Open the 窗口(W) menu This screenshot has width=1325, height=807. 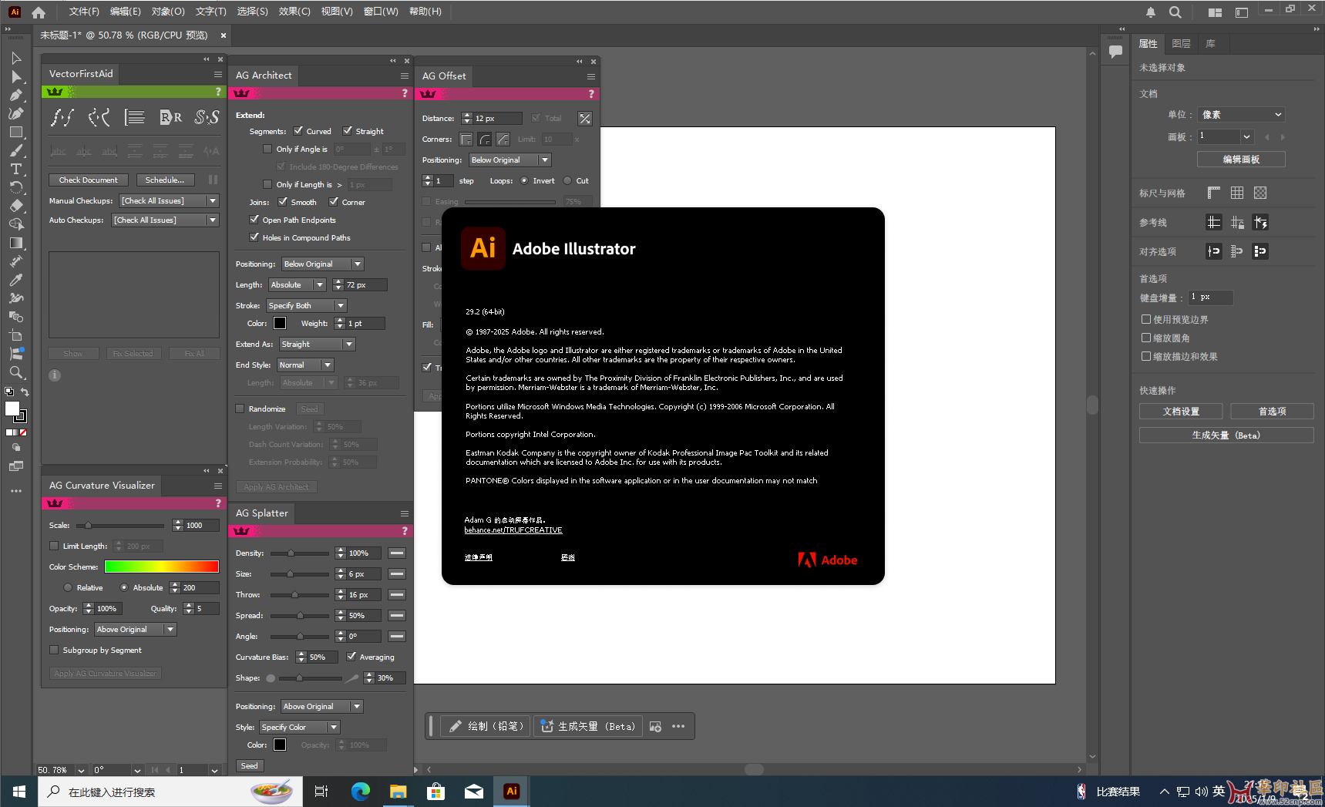[x=381, y=12]
